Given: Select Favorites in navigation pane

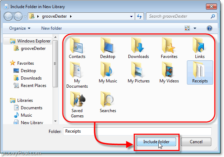Looking at the screenshot, I should 22,63.
